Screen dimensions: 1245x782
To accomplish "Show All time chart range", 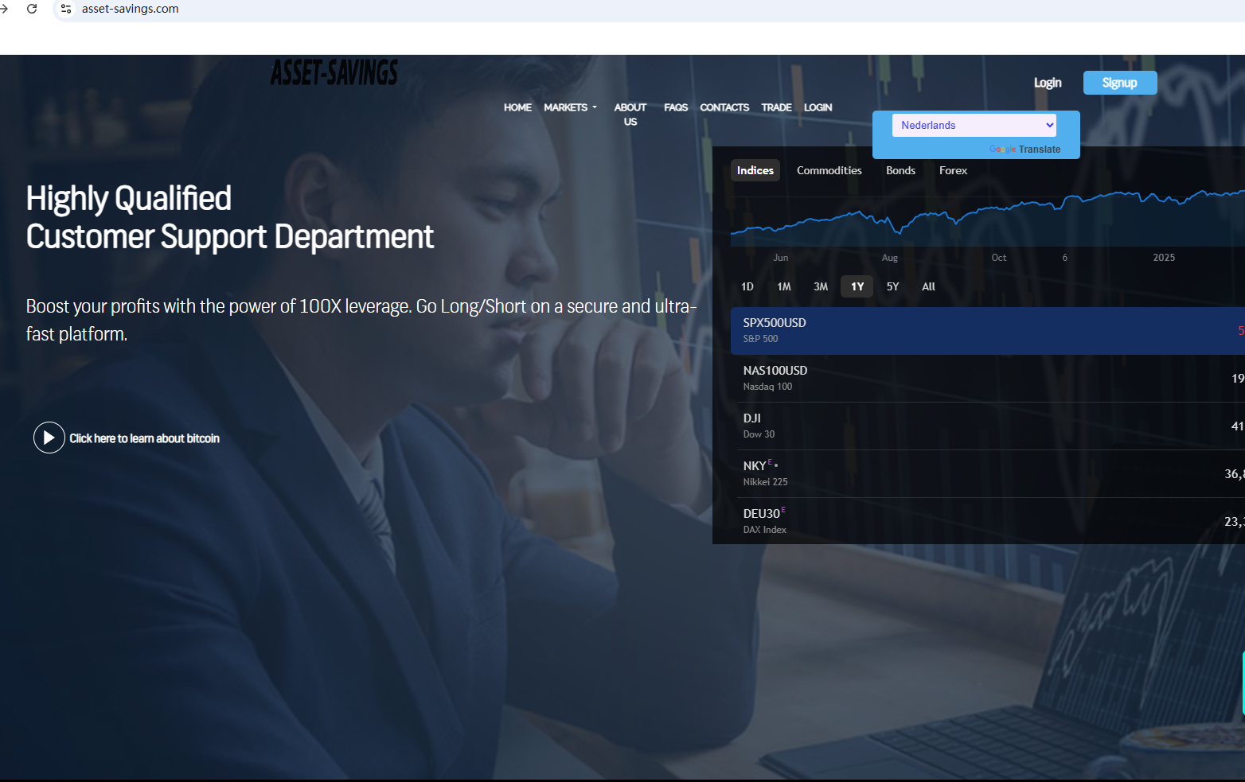I will (x=928, y=286).
